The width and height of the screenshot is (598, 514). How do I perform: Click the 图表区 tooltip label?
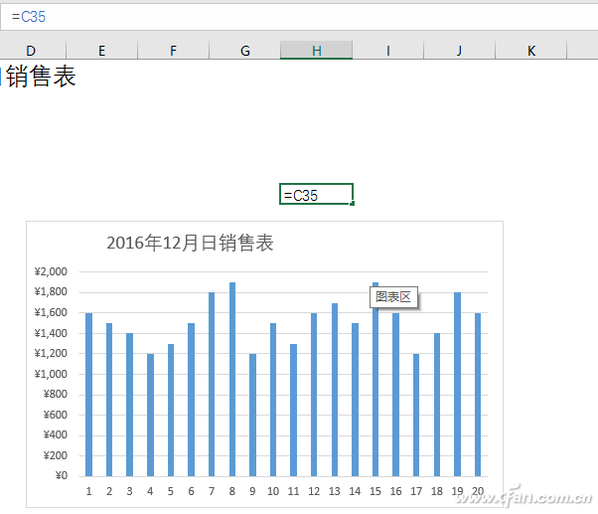coord(393,297)
